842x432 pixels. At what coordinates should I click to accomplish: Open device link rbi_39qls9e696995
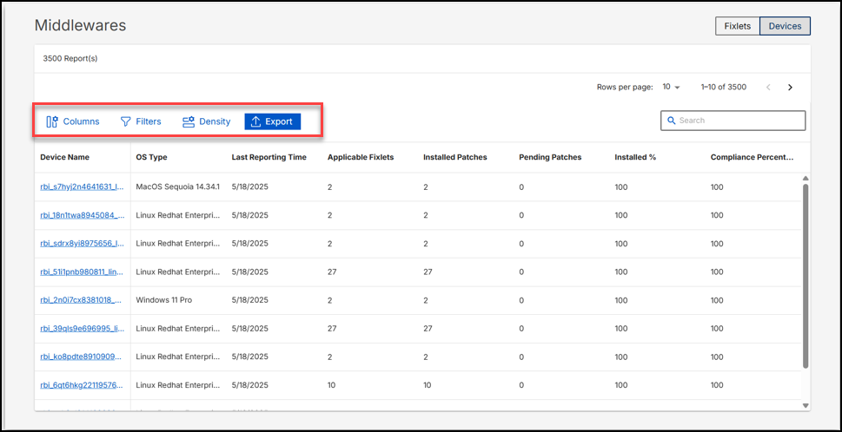click(83, 329)
